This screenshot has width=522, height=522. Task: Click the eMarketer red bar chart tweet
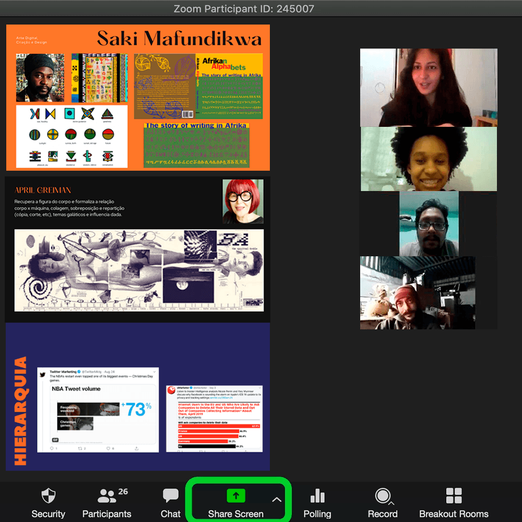pyautogui.click(x=215, y=419)
